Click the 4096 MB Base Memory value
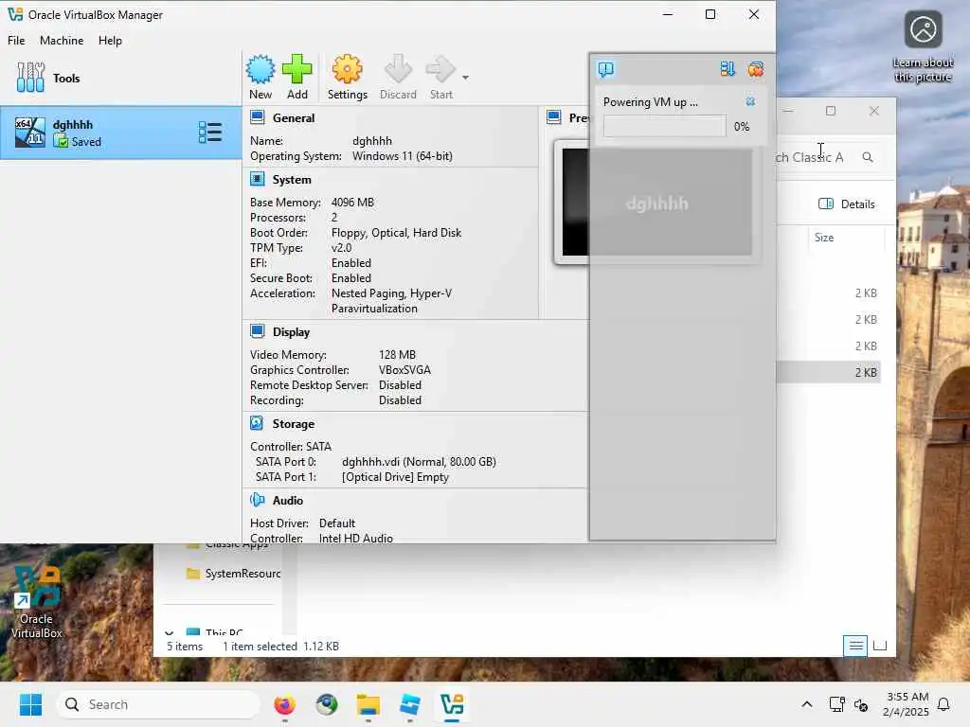 (352, 203)
